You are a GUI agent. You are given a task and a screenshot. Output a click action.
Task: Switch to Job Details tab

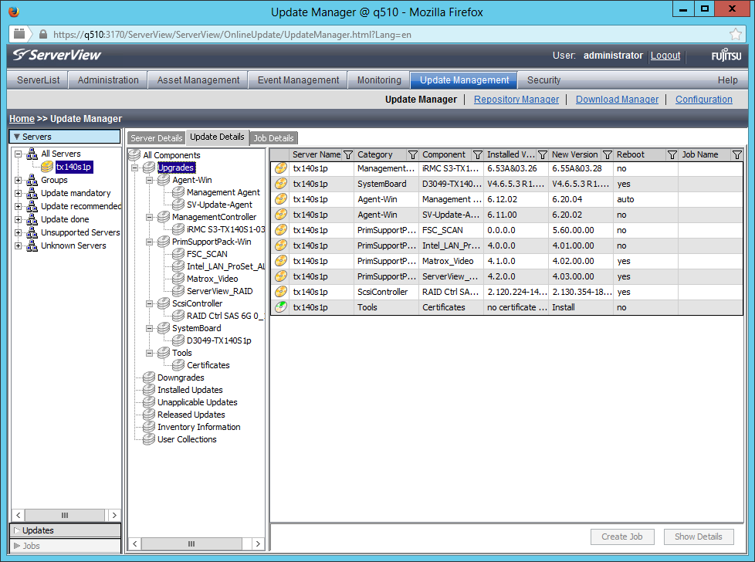coord(273,138)
